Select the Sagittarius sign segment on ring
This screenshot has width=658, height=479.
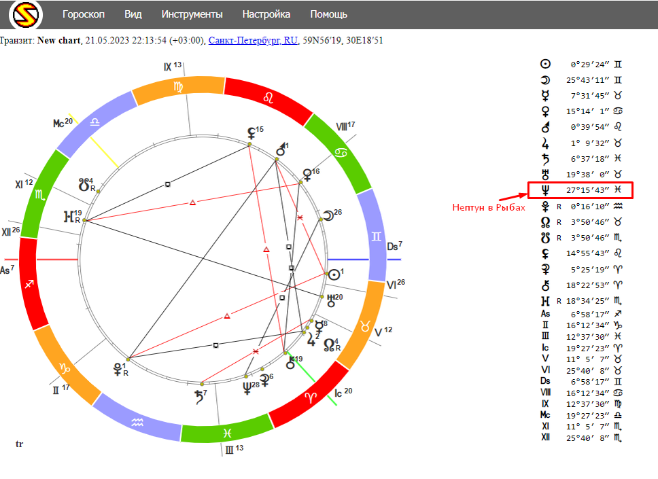[x=29, y=284]
